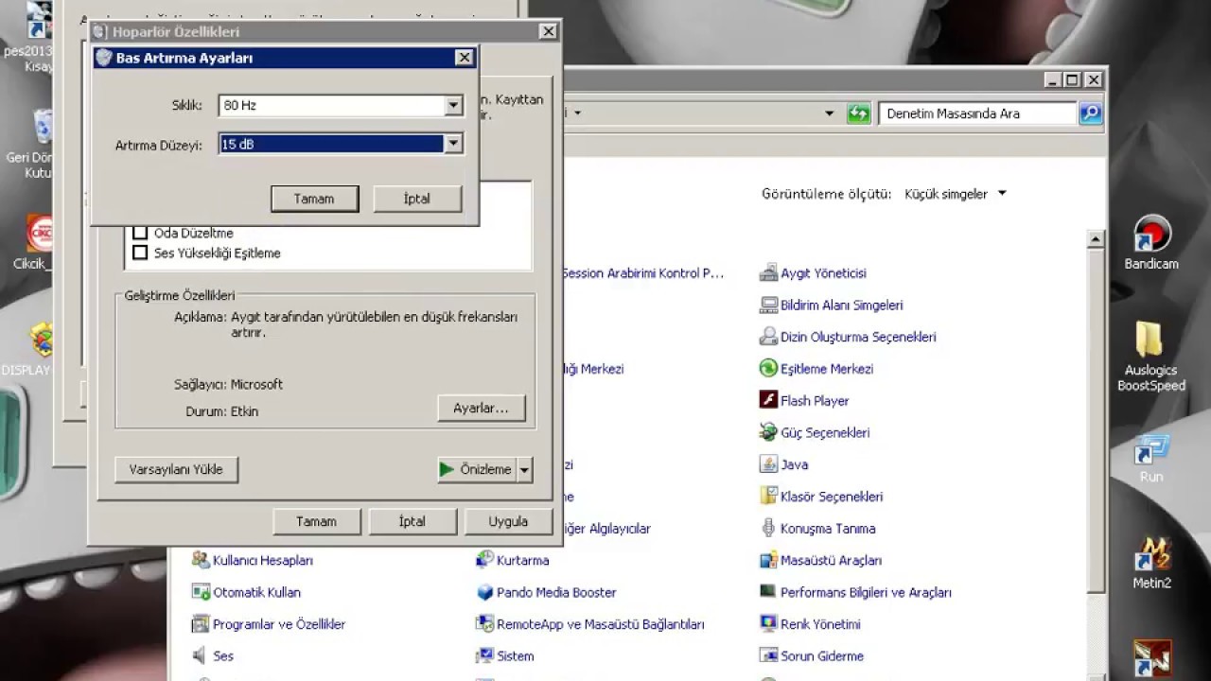Click the Auslogics BoostSpeed desktop folder
The height and width of the screenshot is (681, 1211).
pos(1150,356)
